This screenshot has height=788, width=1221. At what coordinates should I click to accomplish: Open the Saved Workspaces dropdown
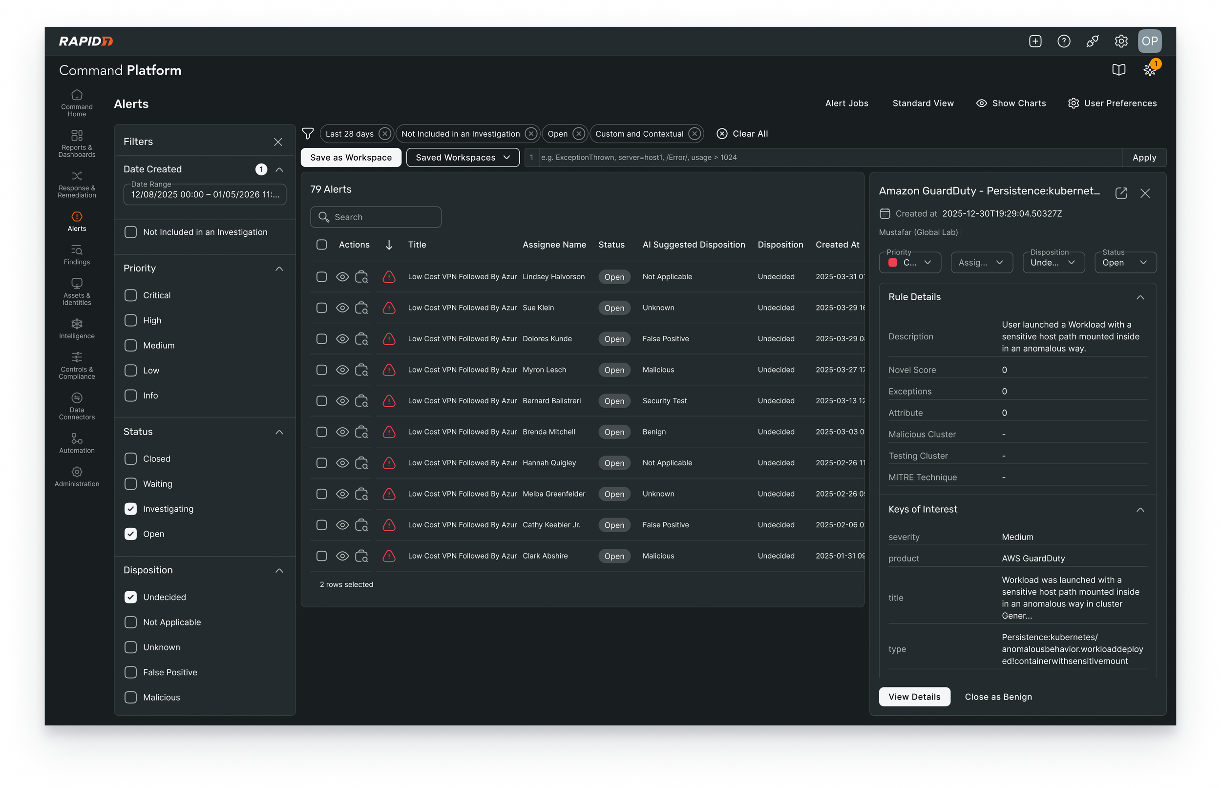(x=463, y=158)
